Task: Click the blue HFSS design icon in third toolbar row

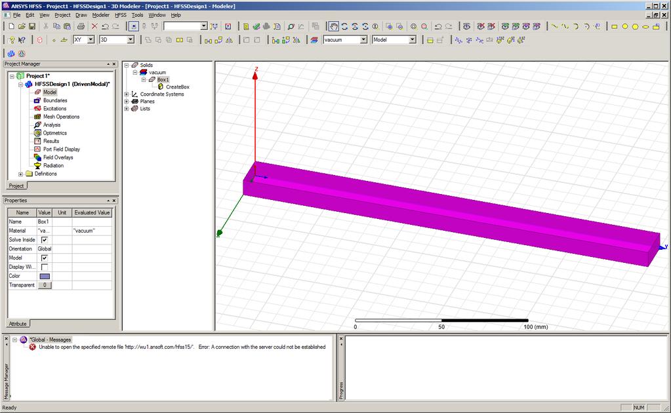Action: pos(12,54)
